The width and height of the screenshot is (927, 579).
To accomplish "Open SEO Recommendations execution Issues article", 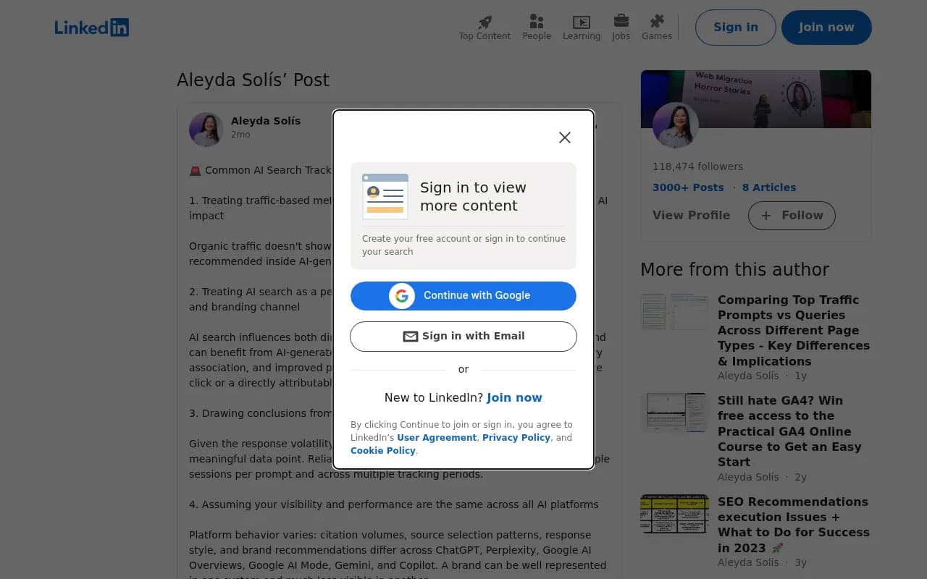I will (x=794, y=525).
